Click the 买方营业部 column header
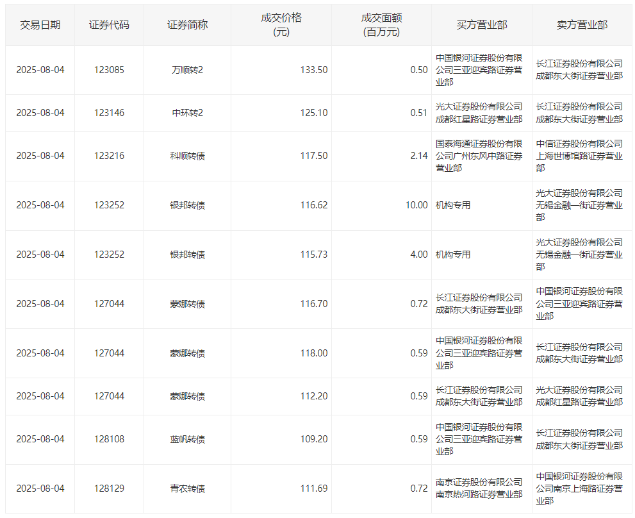Image resolution: width=635 pixels, height=518 pixels. [x=481, y=25]
